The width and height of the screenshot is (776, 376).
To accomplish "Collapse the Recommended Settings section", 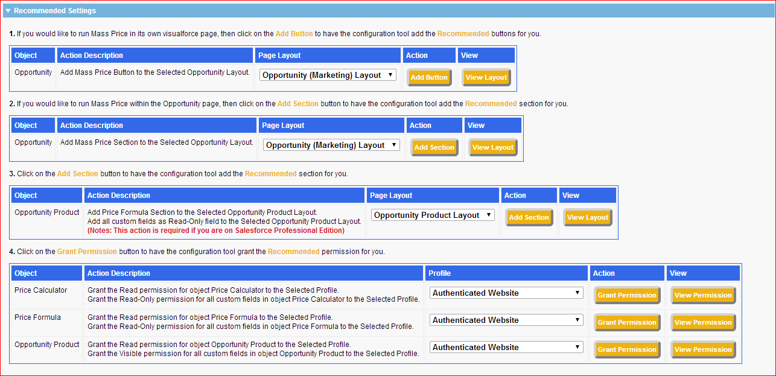I will coord(8,11).
